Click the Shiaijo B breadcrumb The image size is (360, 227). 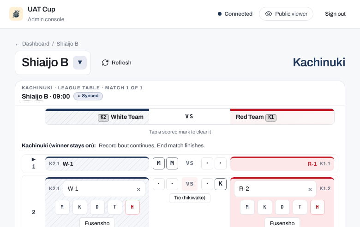(67, 44)
